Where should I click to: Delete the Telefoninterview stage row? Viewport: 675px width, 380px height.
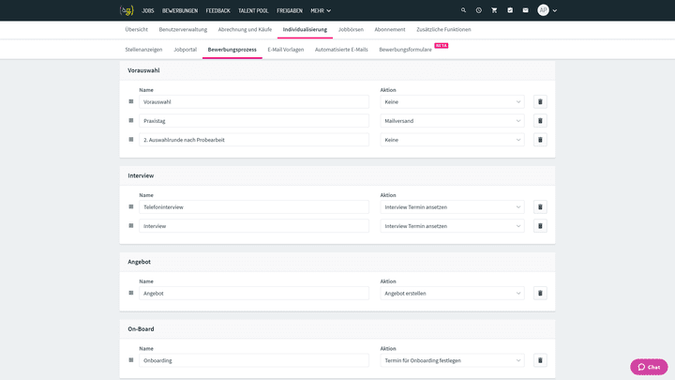[540, 207]
